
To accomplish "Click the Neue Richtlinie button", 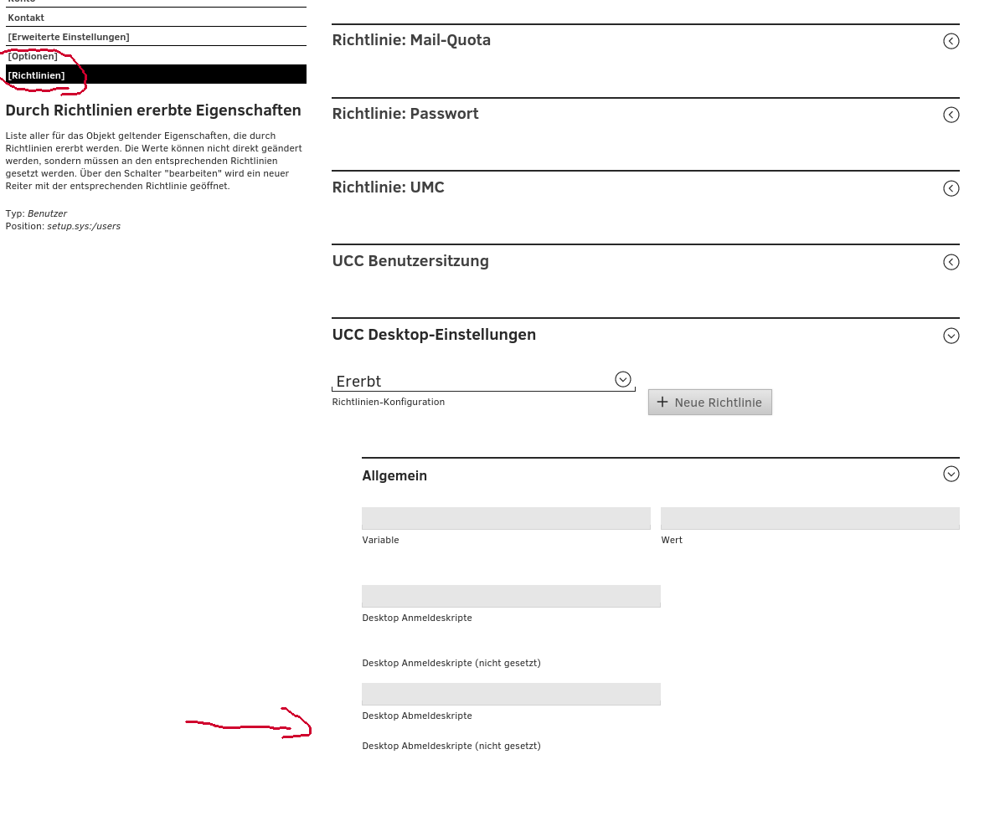I will [709, 403].
